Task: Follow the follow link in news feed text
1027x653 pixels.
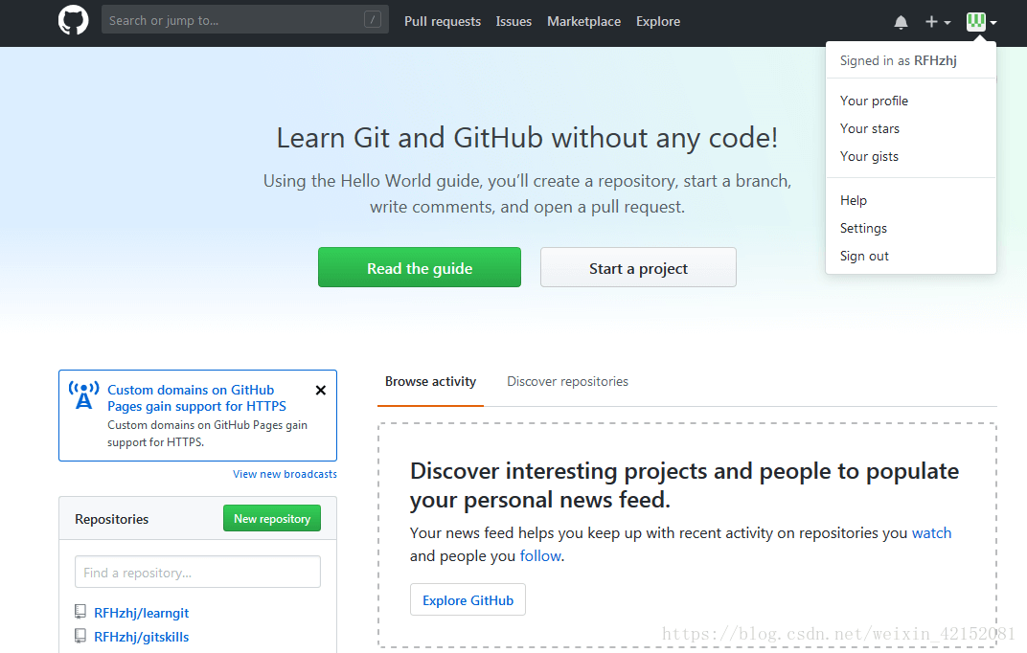Action: click(x=540, y=556)
